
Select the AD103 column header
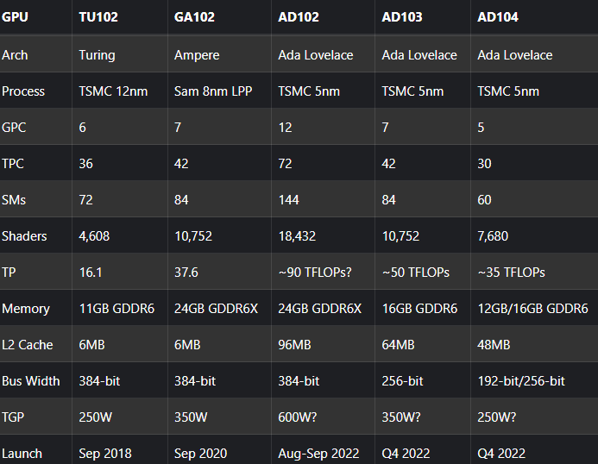[402, 17]
